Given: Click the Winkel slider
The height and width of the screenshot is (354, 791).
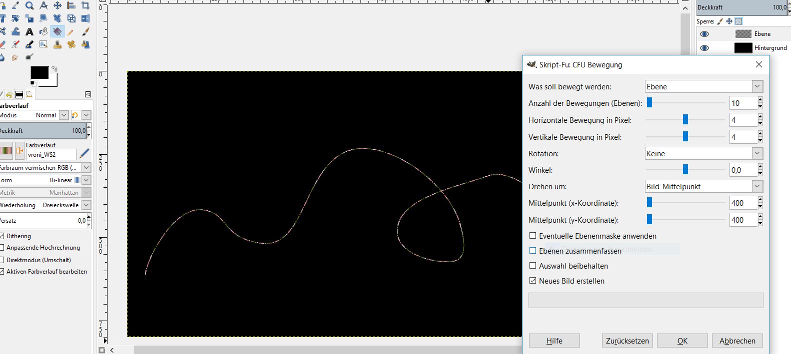Looking at the screenshot, I should 685,170.
